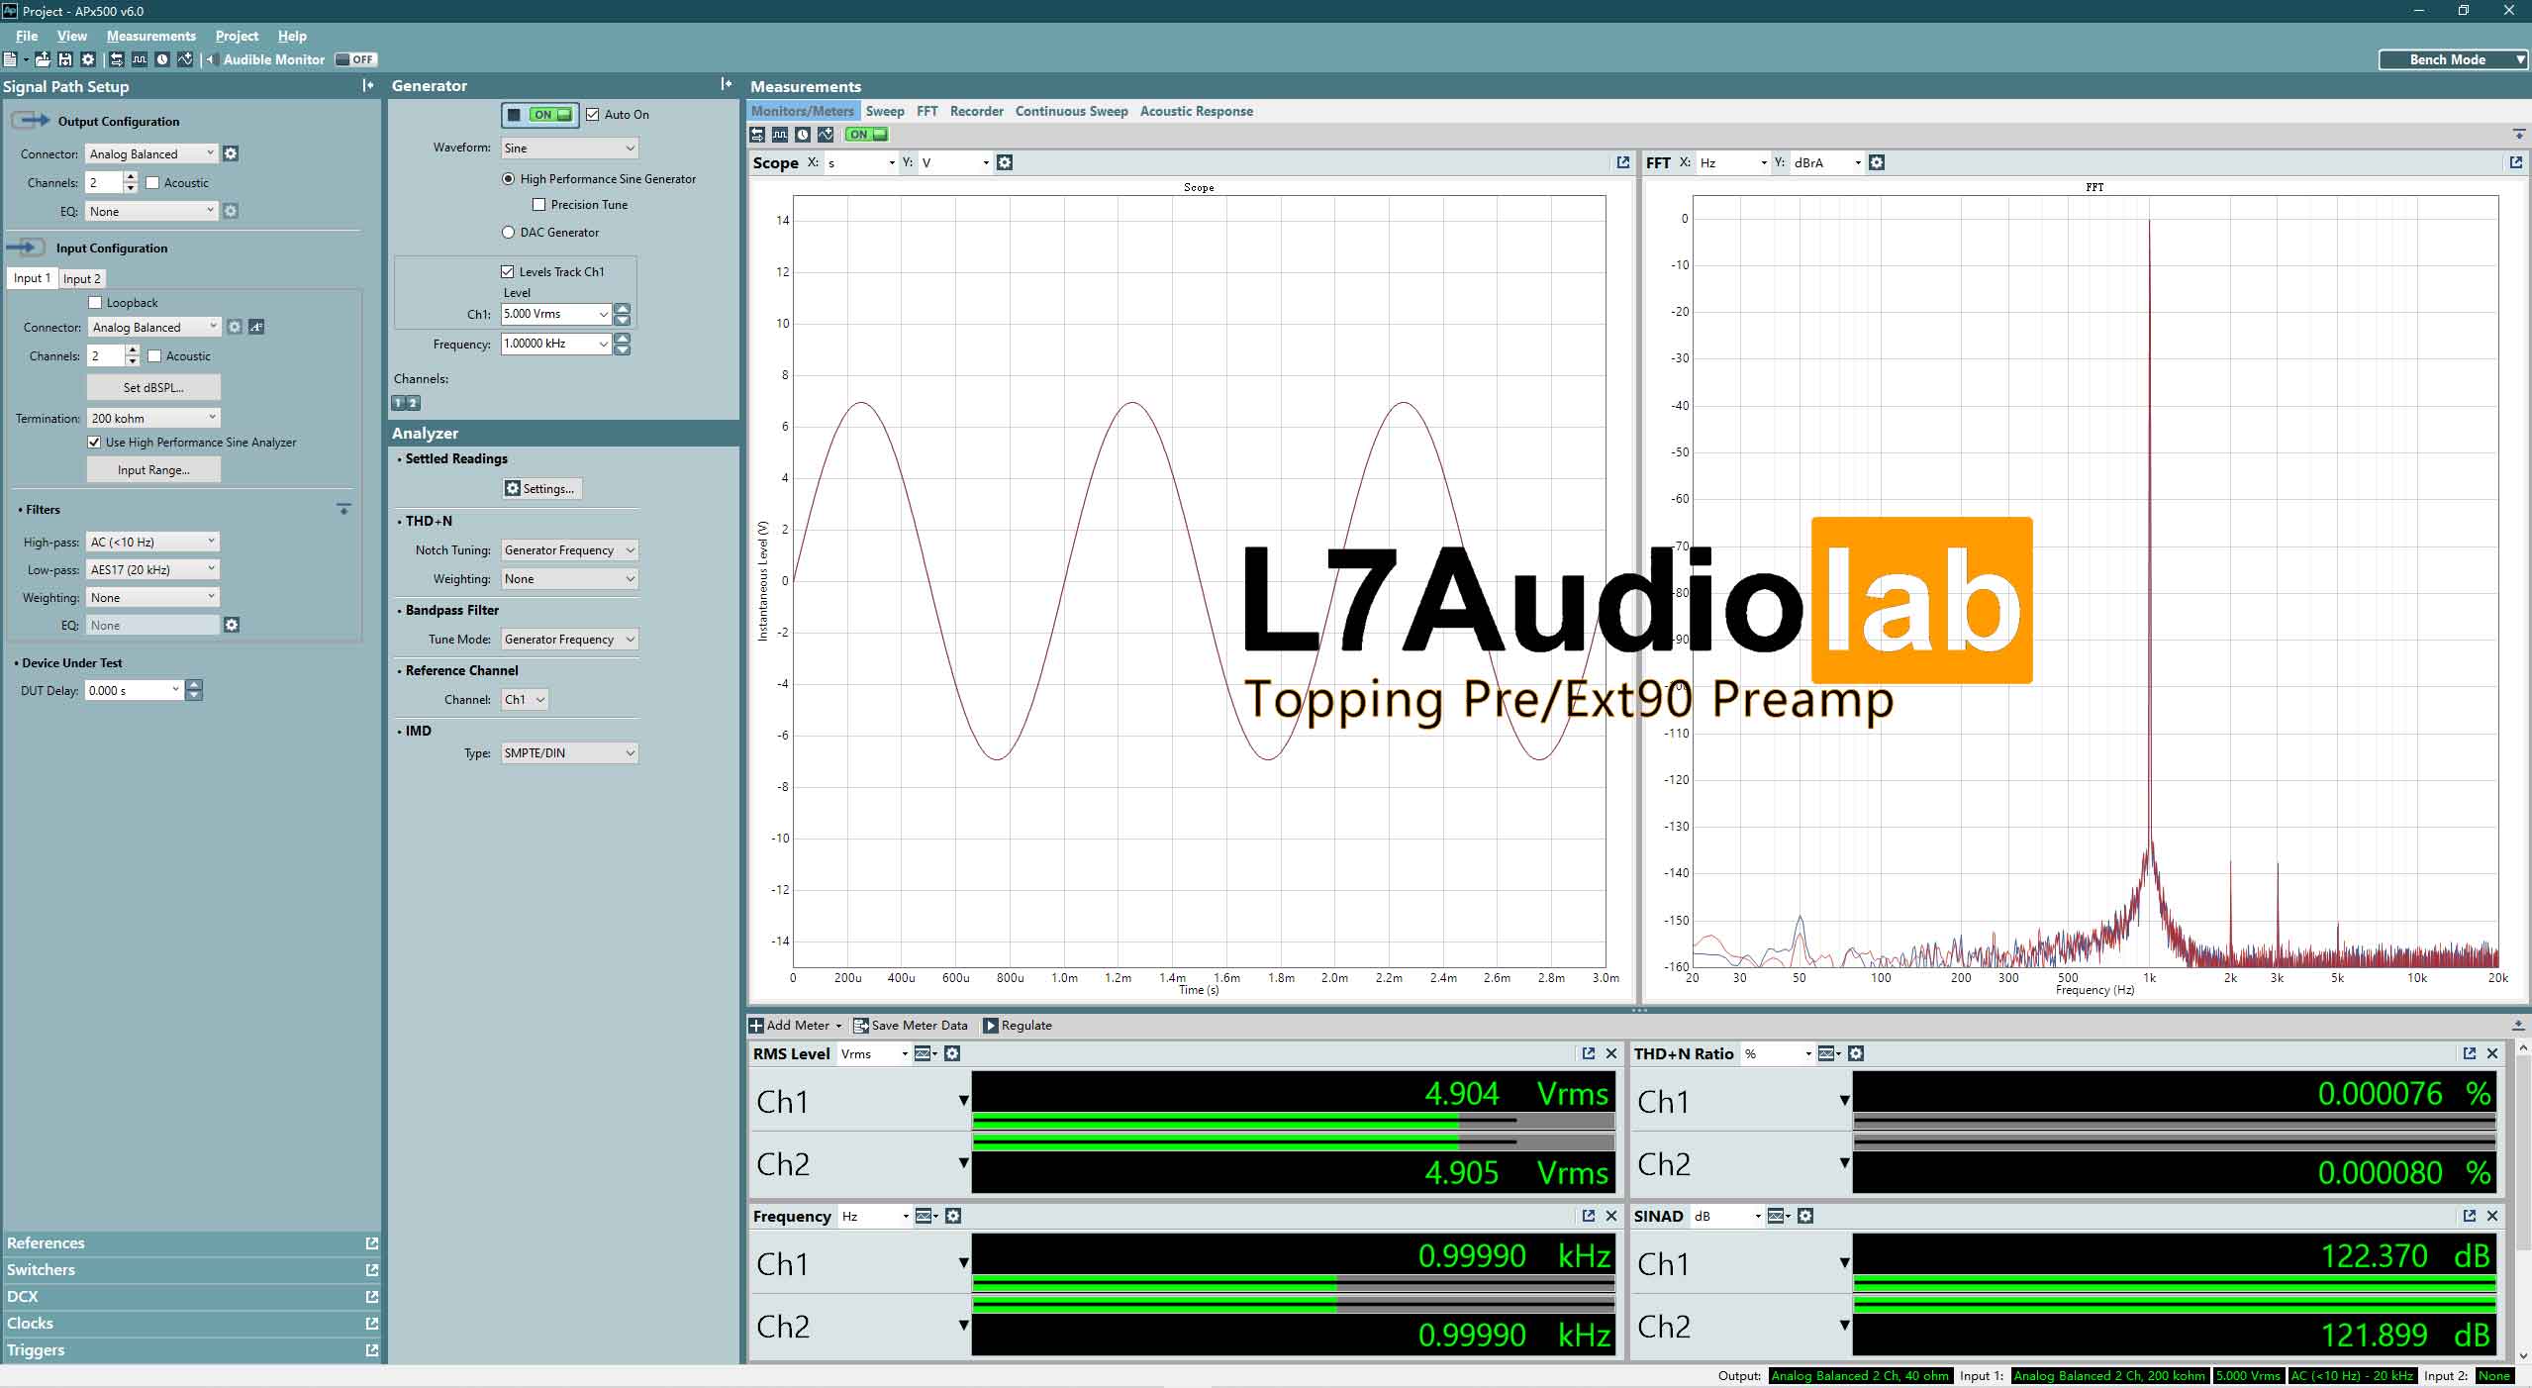Enable the Precision Tune checkbox
This screenshot has height=1388, width=2532.
click(539, 205)
